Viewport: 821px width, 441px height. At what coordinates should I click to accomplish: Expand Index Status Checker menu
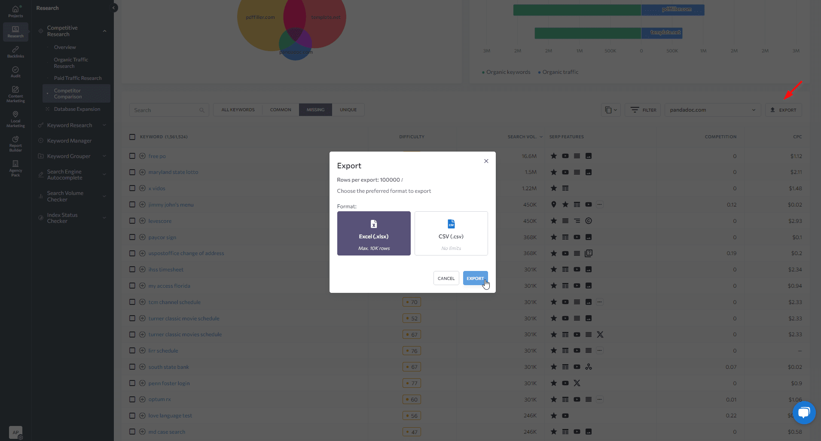coord(104,218)
